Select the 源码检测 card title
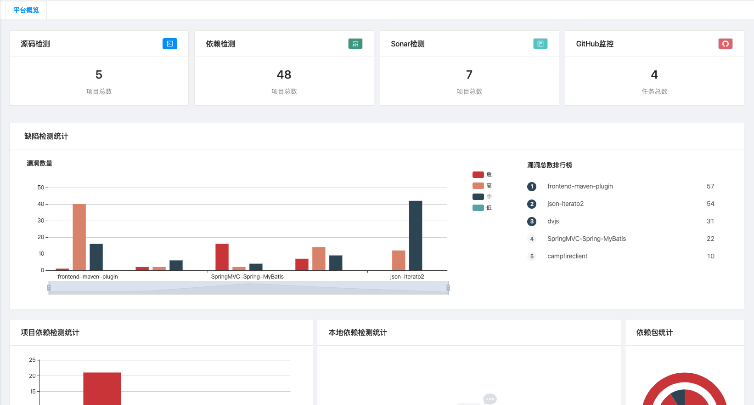 [35, 44]
